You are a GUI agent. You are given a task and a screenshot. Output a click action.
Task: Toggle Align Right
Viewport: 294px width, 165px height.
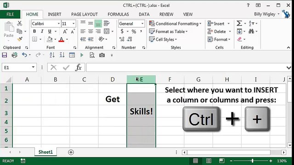click(98, 31)
